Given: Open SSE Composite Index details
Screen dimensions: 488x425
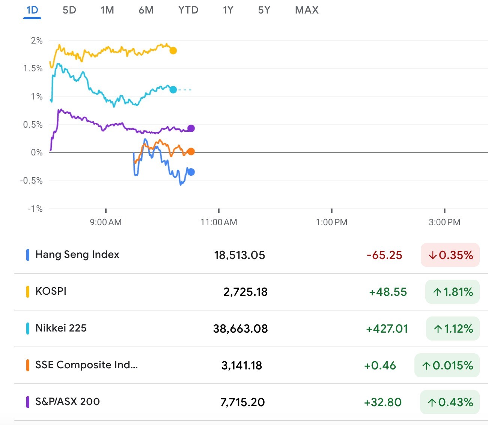Looking at the screenshot, I should (86, 365).
